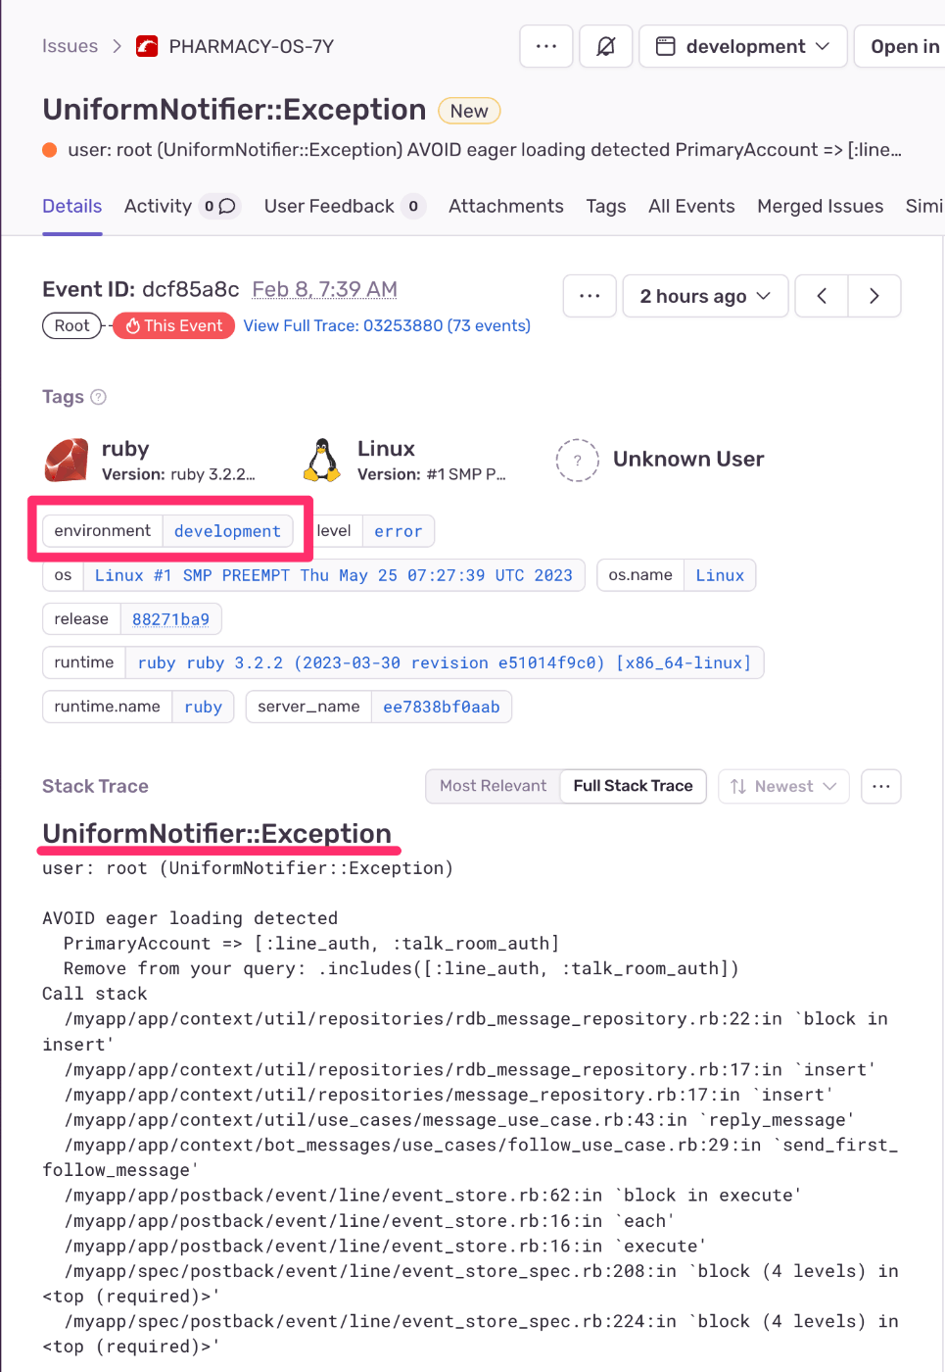This screenshot has height=1372, width=945.
Task: Go back to Issues breadcrumb
Action: click(x=70, y=46)
